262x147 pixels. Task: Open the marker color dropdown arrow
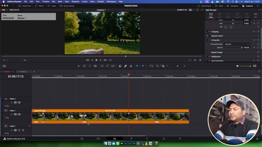pyautogui.click(x=146, y=66)
